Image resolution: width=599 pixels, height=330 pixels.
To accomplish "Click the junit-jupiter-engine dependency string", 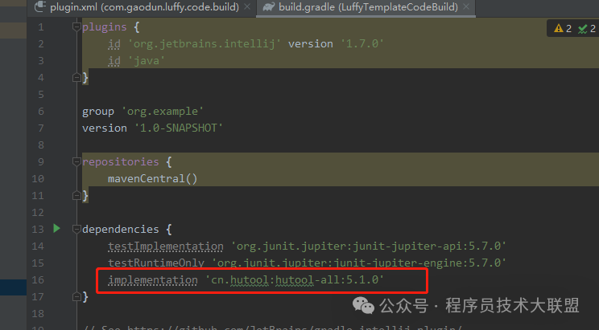I will [359, 263].
